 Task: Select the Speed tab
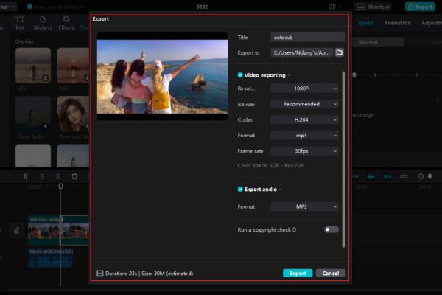(365, 23)
